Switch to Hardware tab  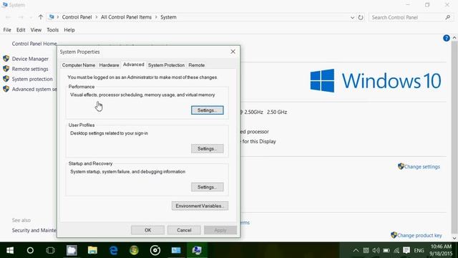pos(109,65)
